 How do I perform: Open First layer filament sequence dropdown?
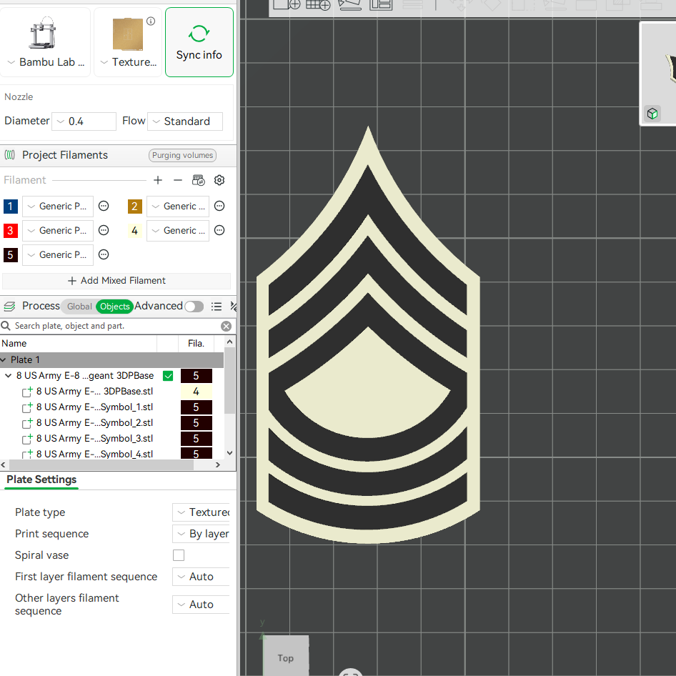tap(201, 577)
